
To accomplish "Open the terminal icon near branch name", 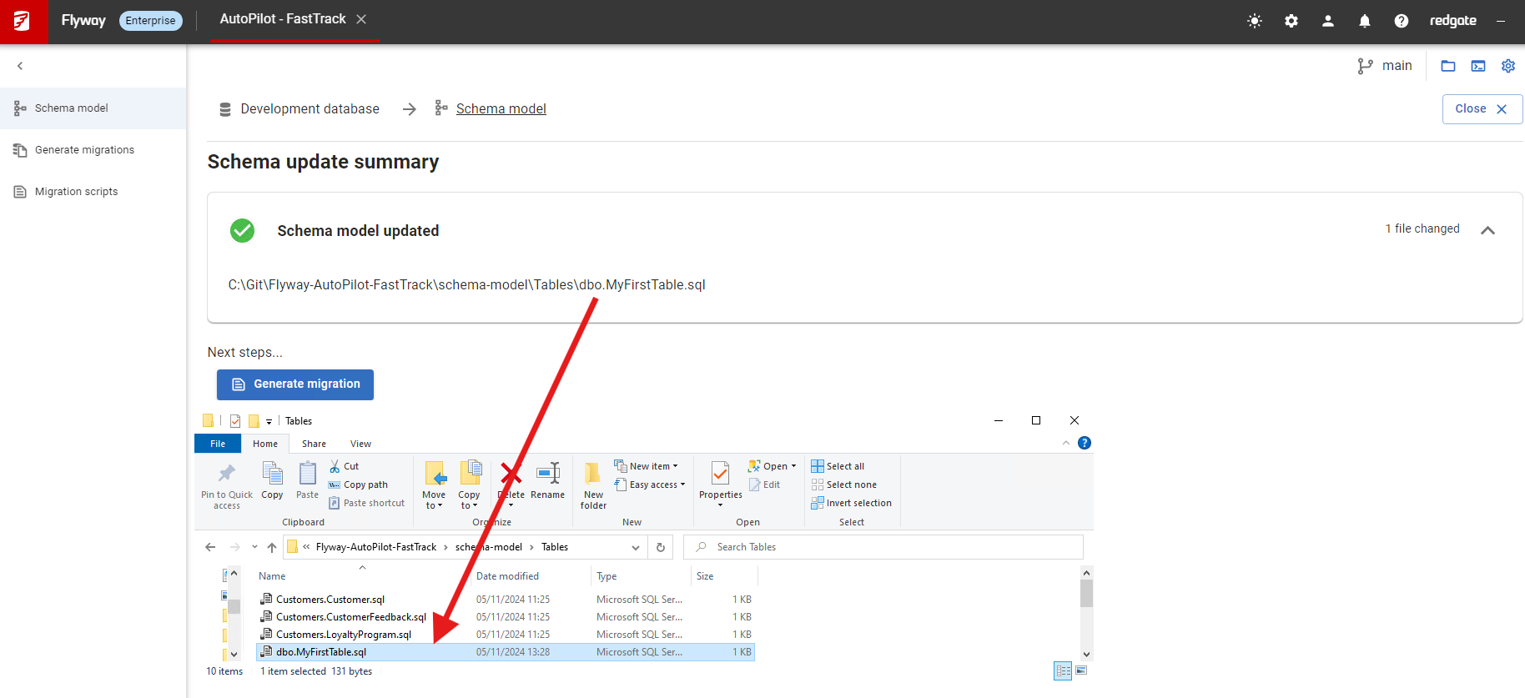I will [1477, 66].
